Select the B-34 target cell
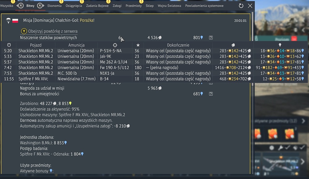The image size is (309, 179). click(104, 79)
